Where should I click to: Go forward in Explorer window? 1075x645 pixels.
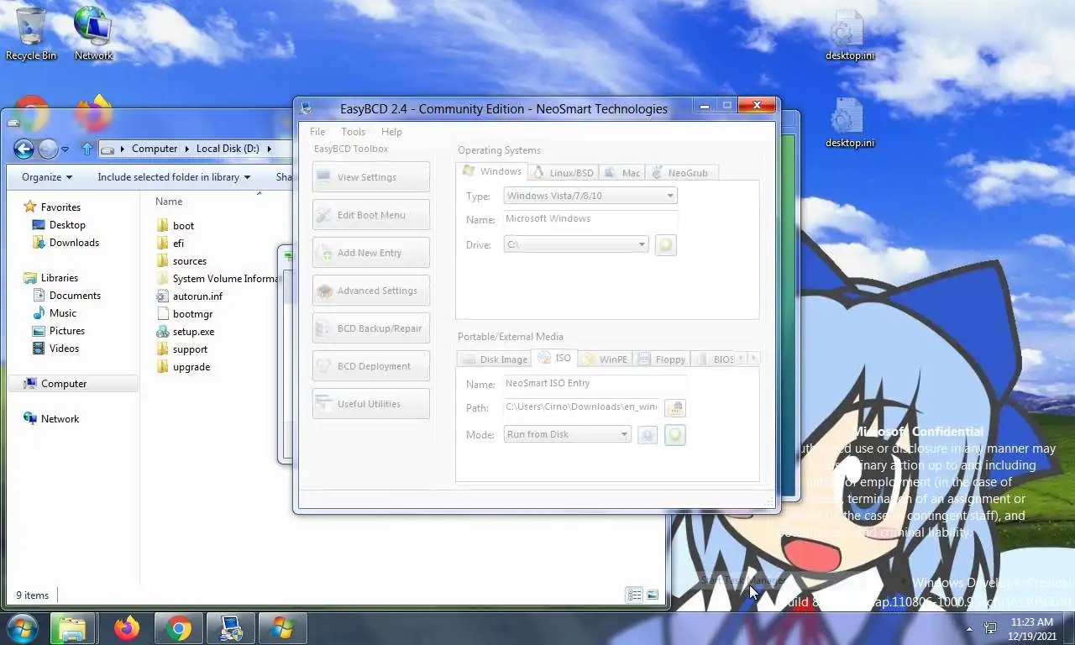pyautogui.click(x=48, y=149)
